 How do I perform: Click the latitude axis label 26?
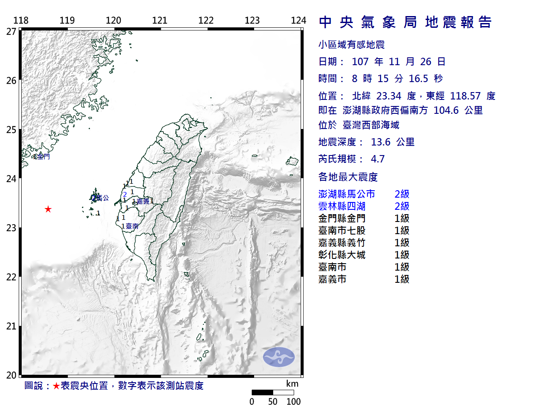[11, 81]
